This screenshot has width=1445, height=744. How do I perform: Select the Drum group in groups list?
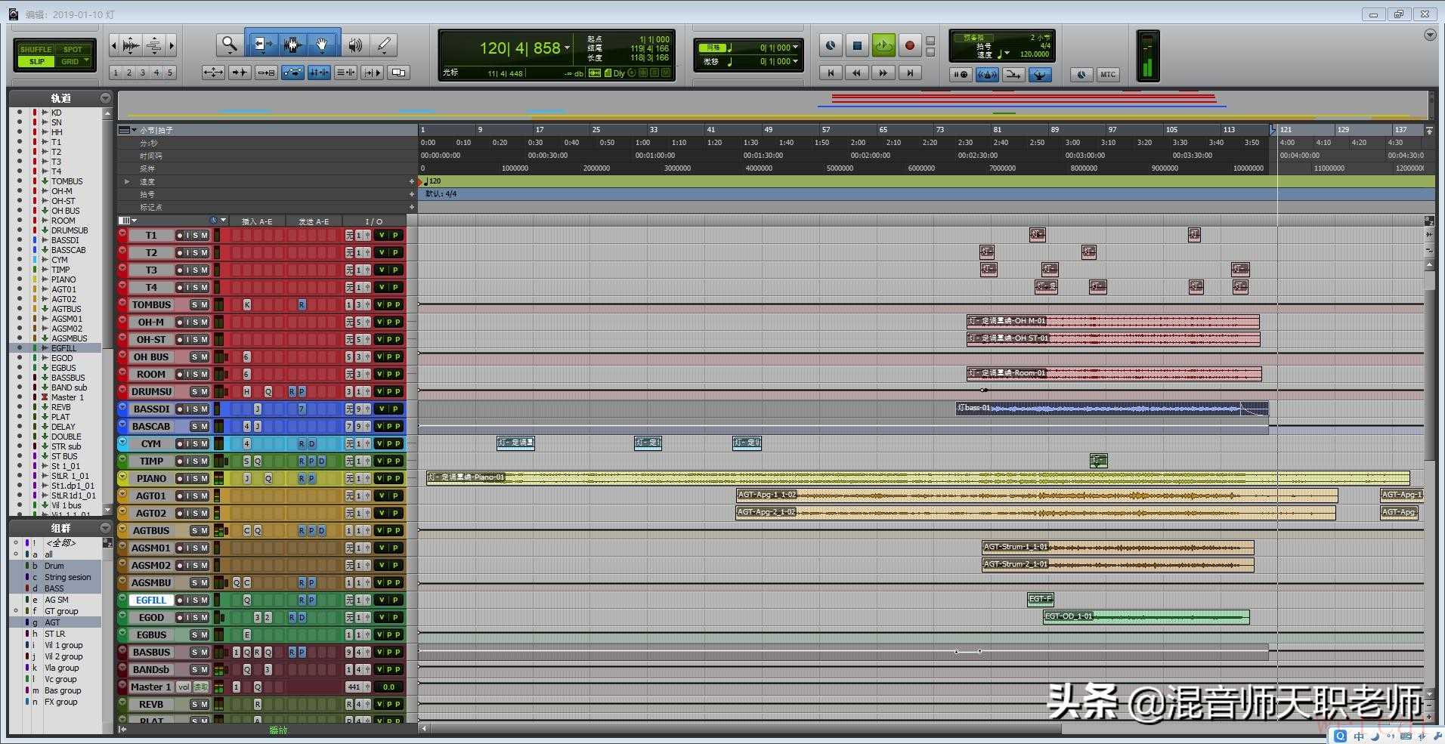point(54,566)
